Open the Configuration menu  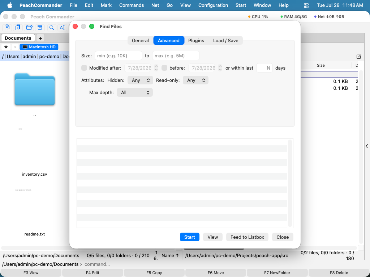(213, 5)
